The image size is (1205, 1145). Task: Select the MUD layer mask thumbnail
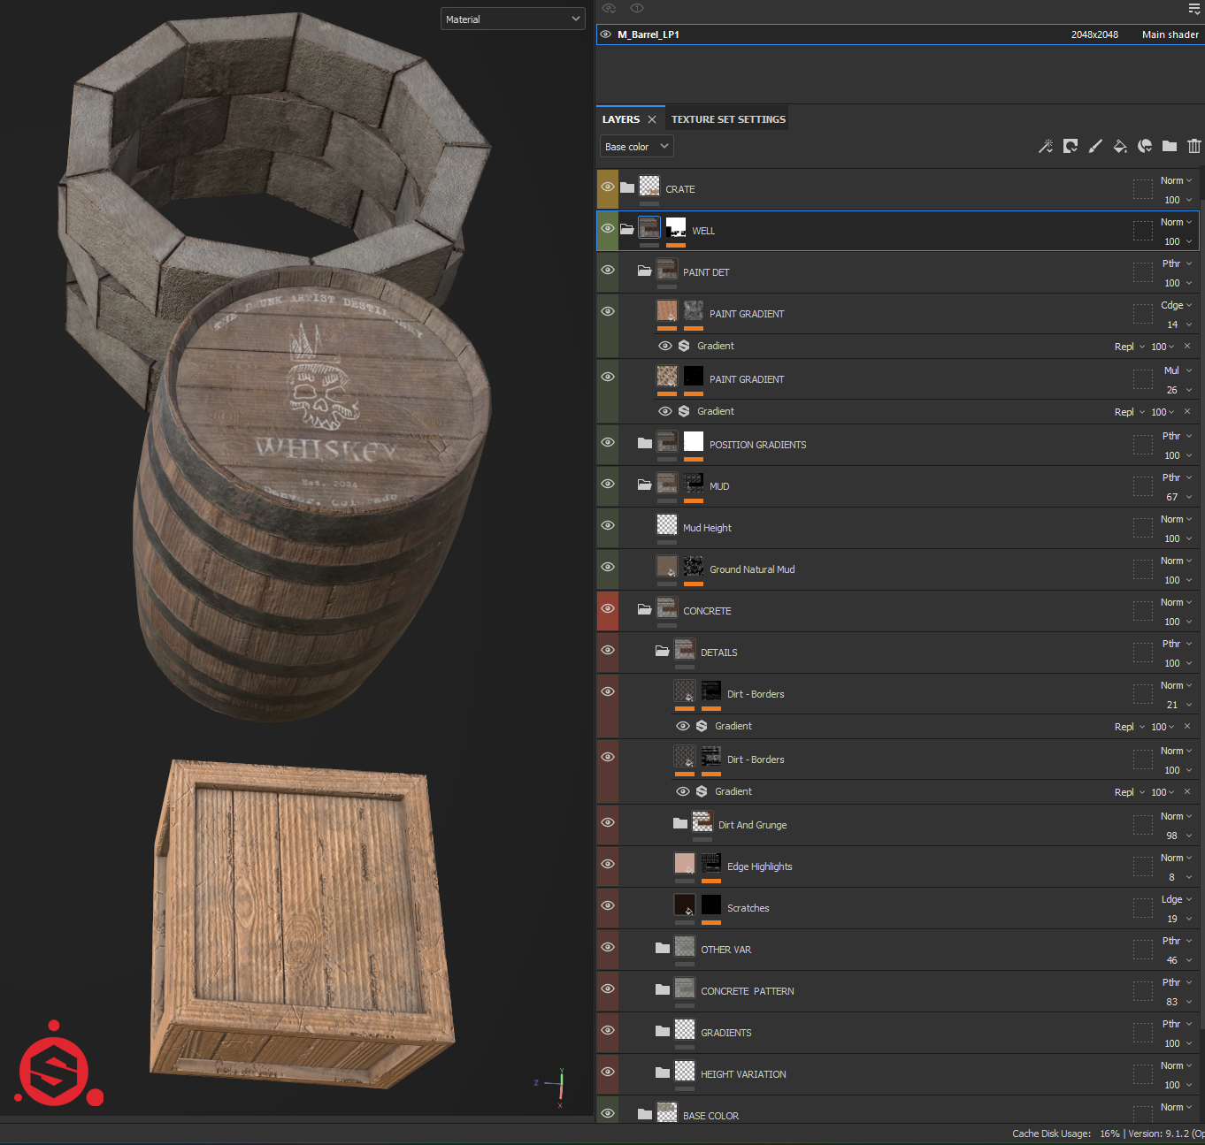click(694, 483)
